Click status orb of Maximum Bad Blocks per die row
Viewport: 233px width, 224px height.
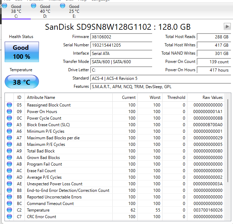pos(9,138)
